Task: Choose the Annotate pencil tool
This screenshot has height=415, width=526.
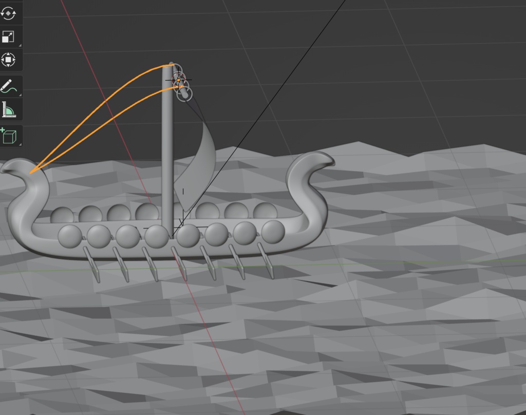Action: 9,86
